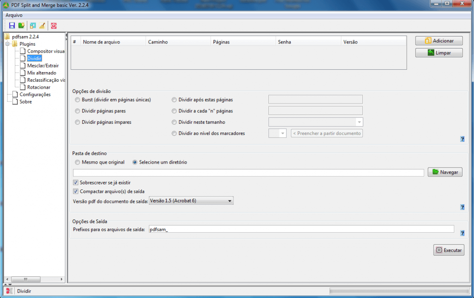This screenshot has width=474, height=298.
Task: Click the broom clear log icon
Action: (42, 25)
